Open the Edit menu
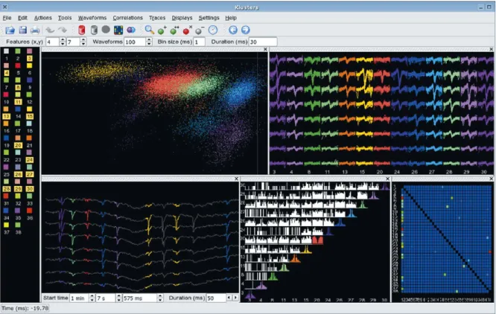The height and width of the screenshot is (314, 496). coord(22,18)
